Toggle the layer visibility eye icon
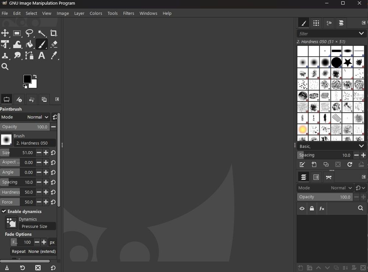The height and width of the screenshot is (272, 368). click(302, 208)
